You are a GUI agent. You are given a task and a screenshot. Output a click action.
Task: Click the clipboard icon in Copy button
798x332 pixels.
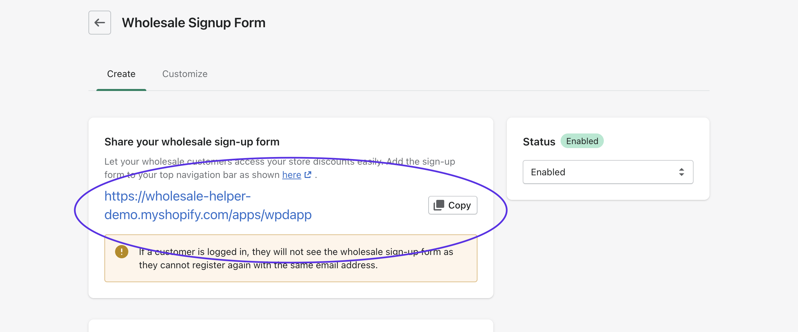tap(439, 205)
